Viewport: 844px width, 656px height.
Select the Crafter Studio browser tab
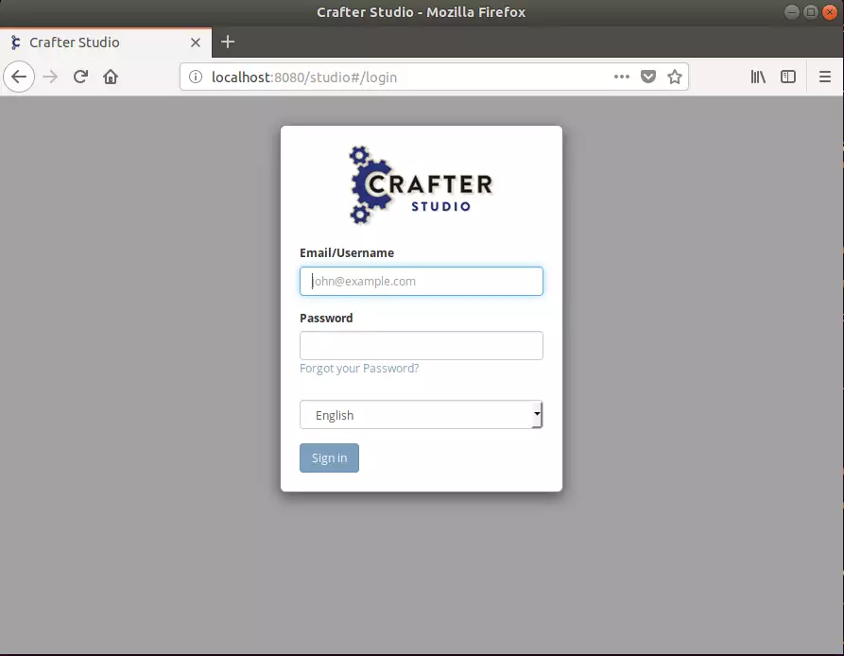point(106,43)
